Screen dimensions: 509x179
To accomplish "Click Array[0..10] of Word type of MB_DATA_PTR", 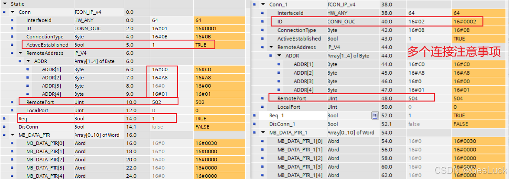I will pos(97,135).
